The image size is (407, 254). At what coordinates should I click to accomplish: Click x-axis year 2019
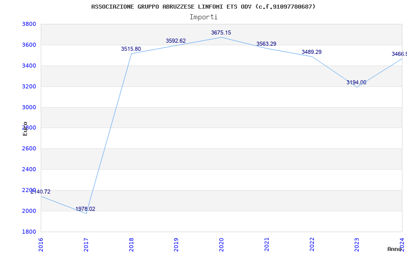coord(176,244)
